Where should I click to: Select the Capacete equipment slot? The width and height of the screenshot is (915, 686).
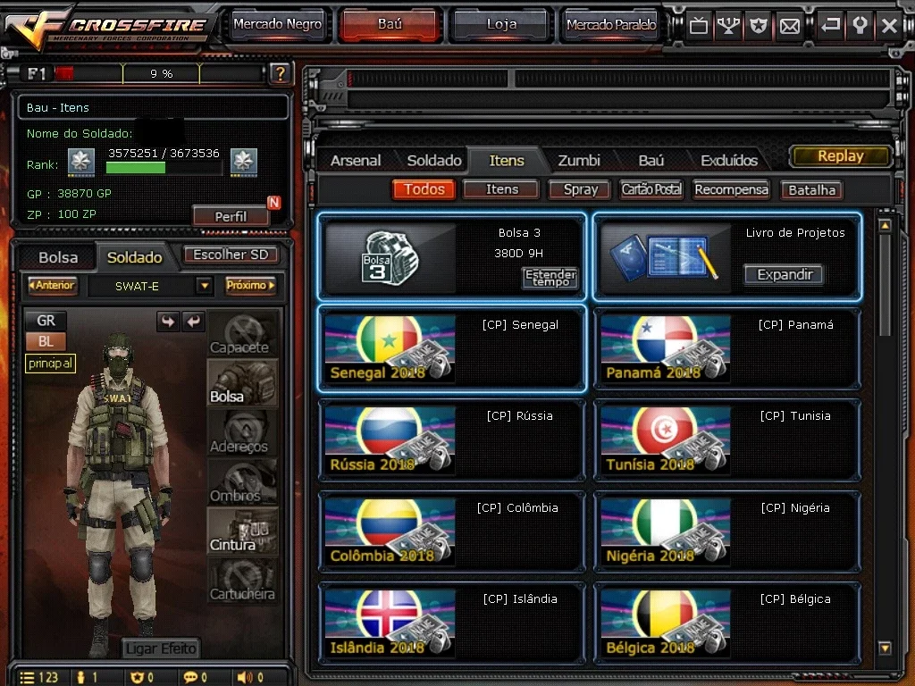pos(242,334)
